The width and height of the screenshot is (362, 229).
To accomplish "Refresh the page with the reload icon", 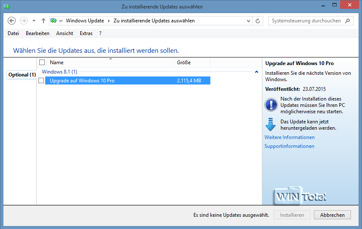I will tap(258, 21).
